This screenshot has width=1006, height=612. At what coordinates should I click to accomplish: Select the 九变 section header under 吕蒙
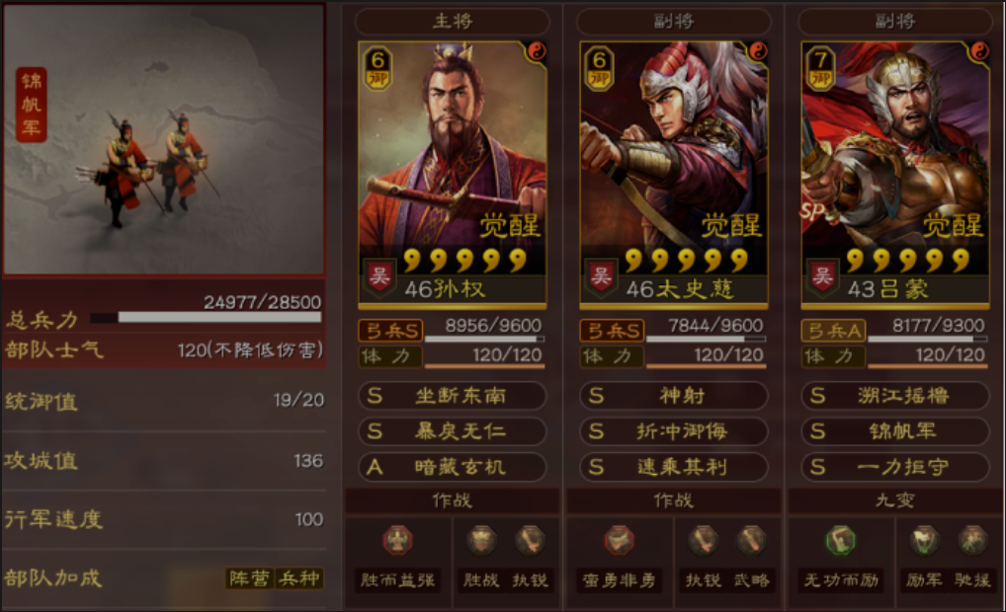tap(895, 500)
